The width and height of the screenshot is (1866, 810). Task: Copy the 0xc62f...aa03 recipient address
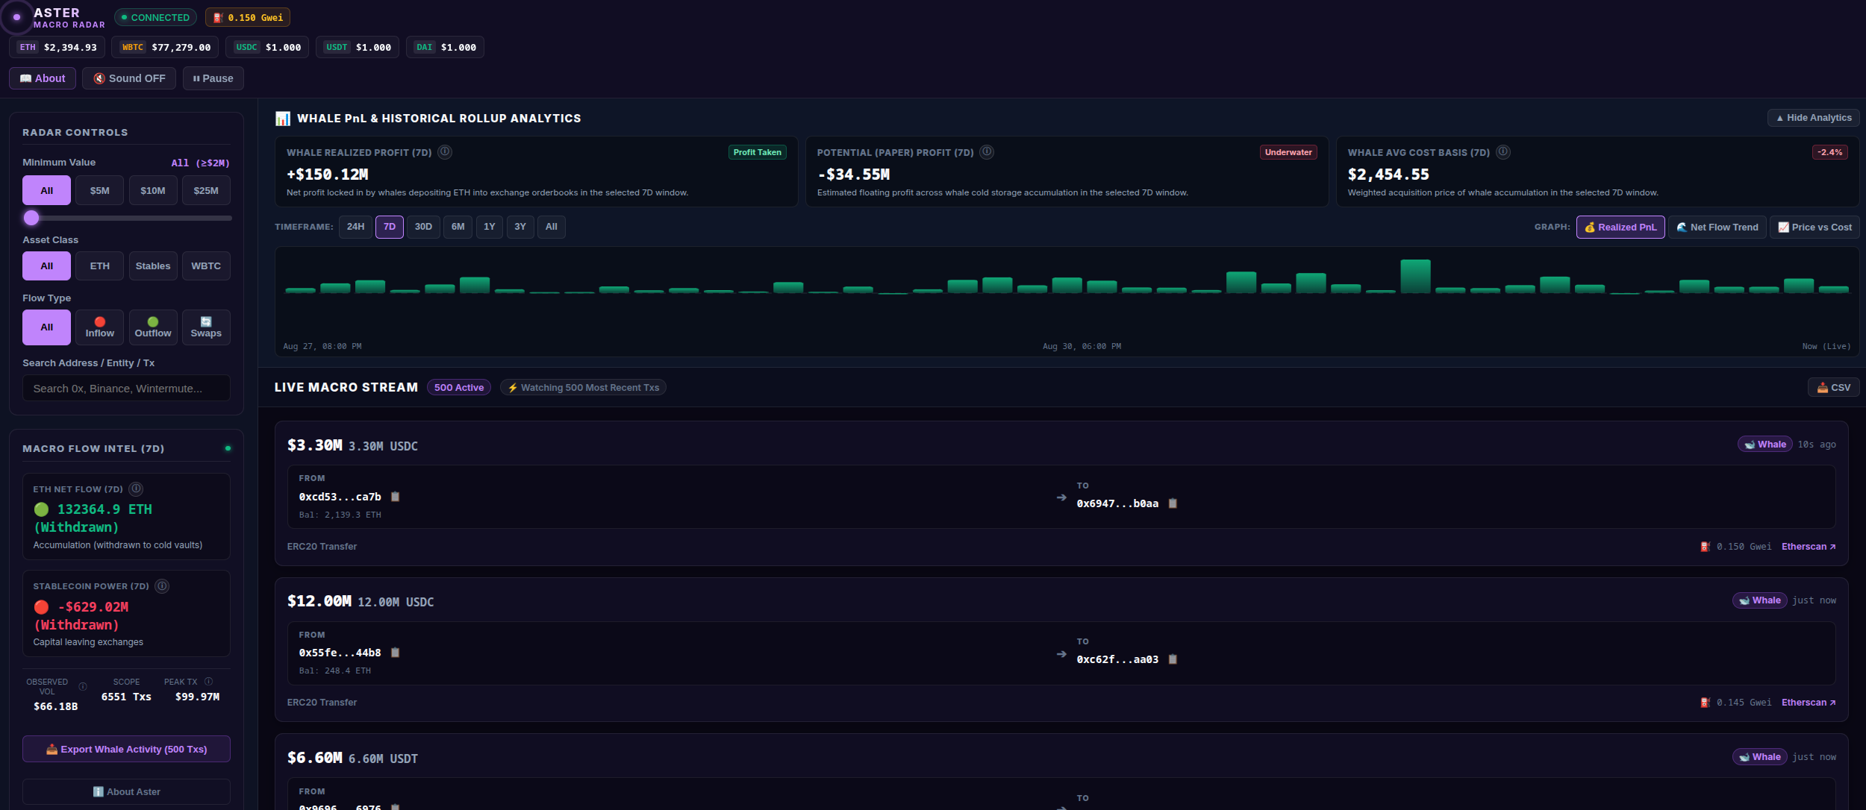(x=1173, y=659)
